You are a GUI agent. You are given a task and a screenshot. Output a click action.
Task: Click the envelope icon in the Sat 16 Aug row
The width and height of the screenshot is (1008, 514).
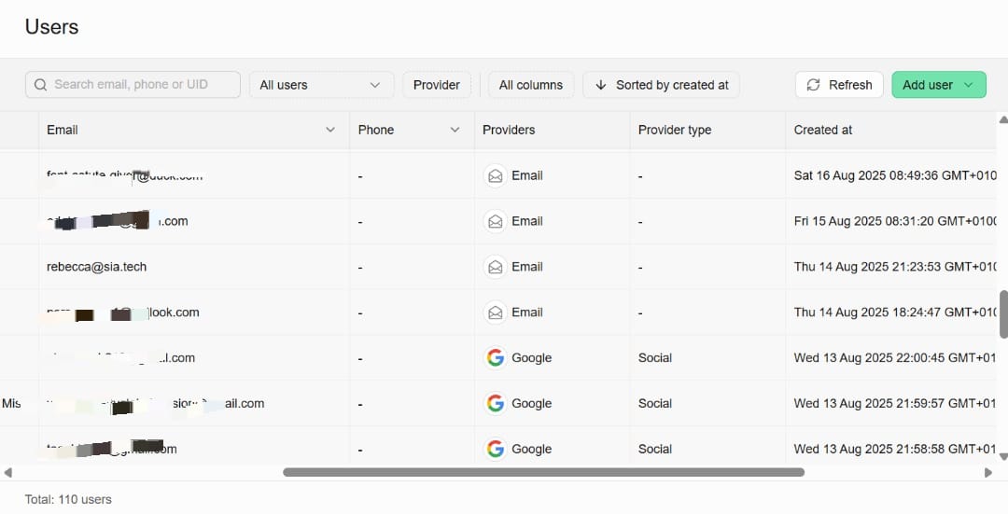click(495, 175)
